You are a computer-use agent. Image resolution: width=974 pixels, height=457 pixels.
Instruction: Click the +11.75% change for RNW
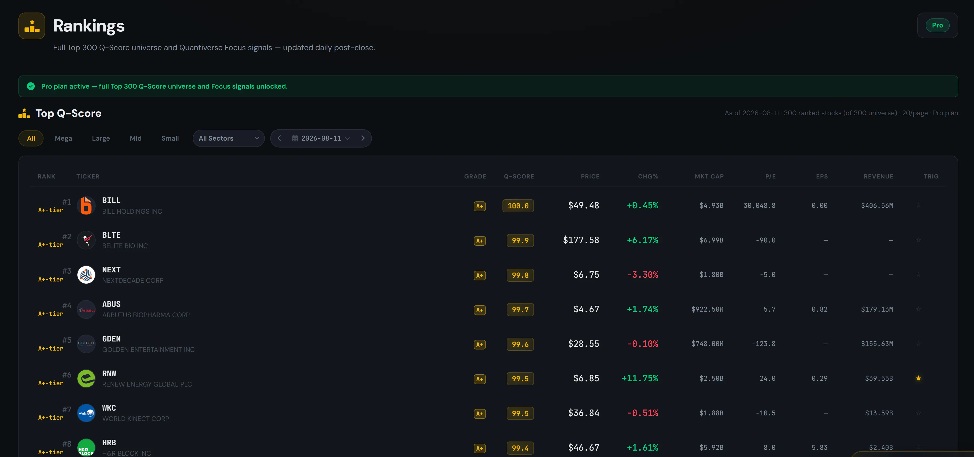(640, 378)
